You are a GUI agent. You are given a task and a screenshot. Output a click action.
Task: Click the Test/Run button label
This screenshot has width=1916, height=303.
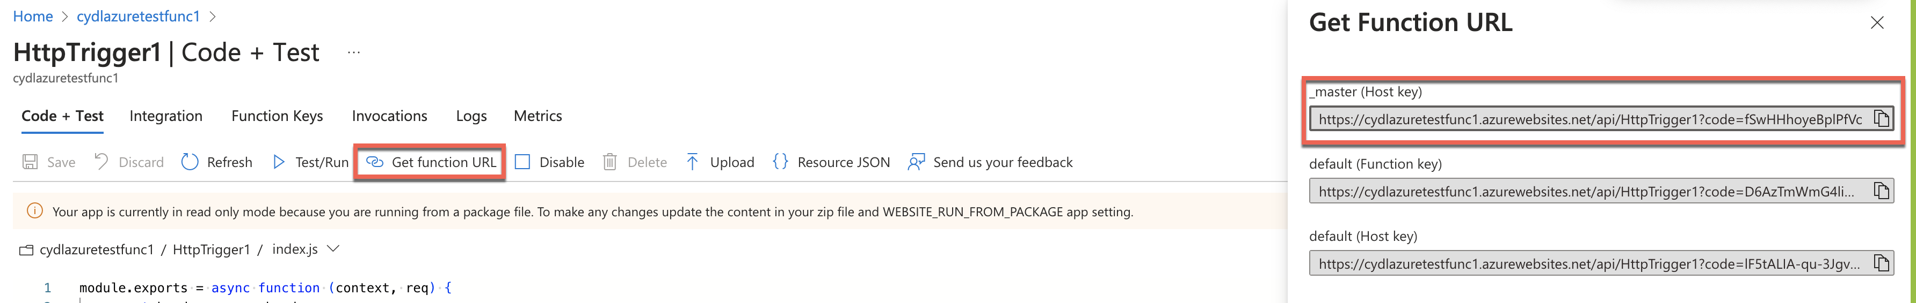pos(321,162)
